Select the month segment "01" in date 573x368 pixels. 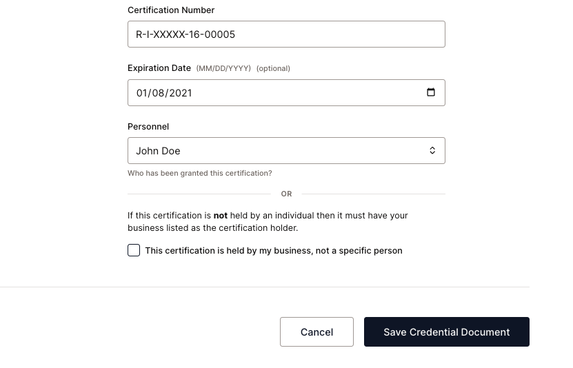pyautogui.click(x=143, y=93)
